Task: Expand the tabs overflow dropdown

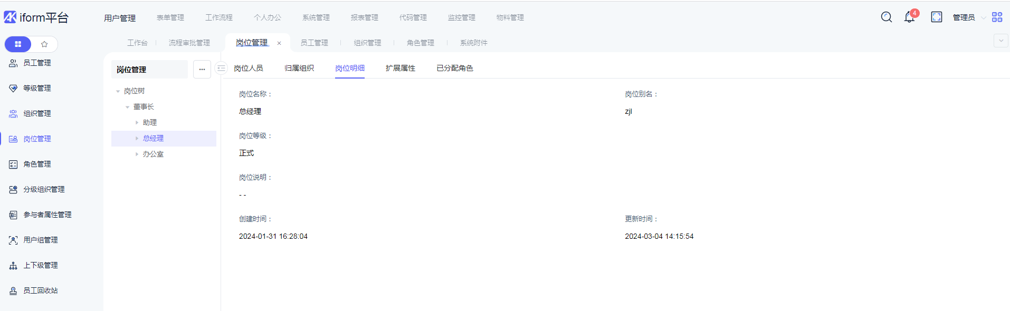Action: coord(1001,41)
